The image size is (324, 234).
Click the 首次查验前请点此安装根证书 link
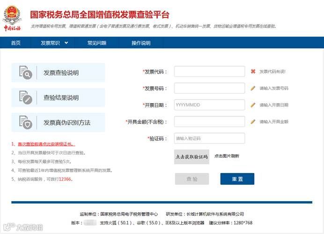point(46,144)
